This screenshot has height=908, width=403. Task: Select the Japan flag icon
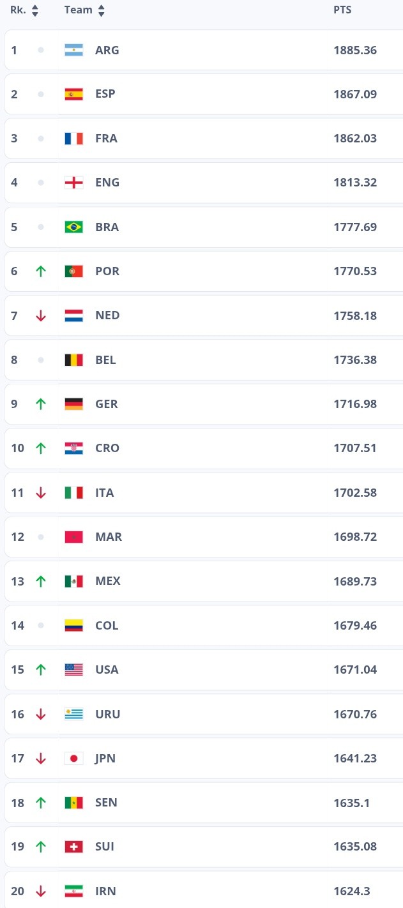tap(73, 758)
